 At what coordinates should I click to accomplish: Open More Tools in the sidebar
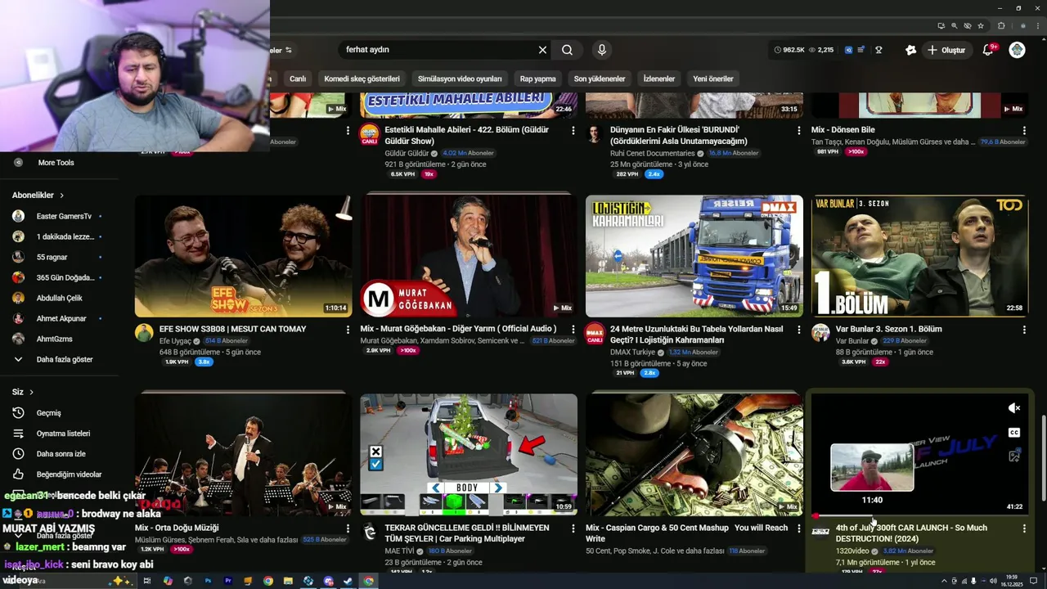pyautogui.click(x=59, y=162)
